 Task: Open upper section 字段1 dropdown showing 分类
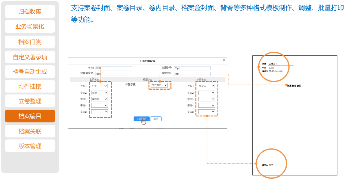coord(99,86)
